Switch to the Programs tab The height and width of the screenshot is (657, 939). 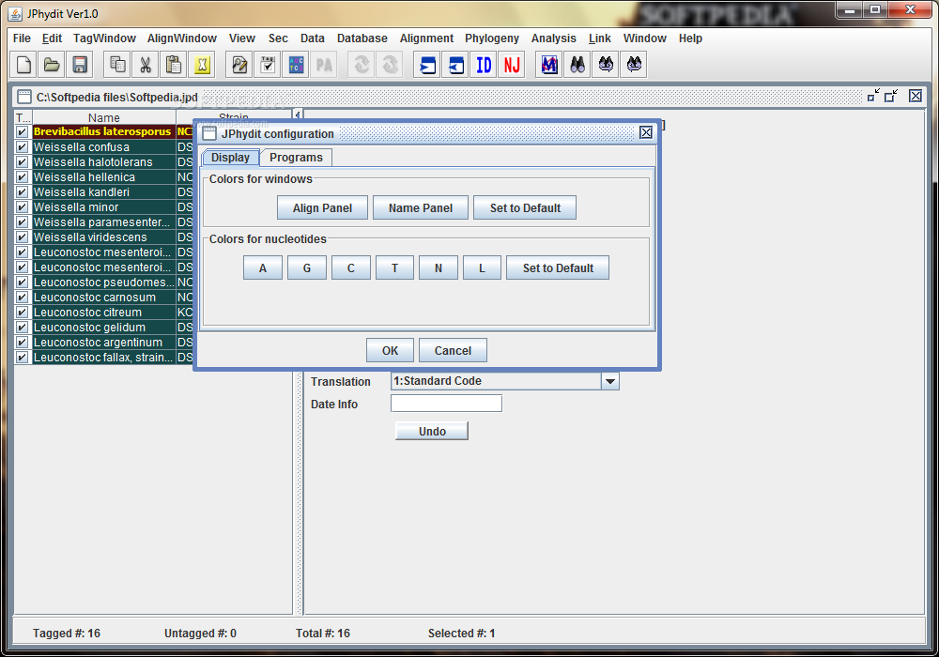point(296,158)
